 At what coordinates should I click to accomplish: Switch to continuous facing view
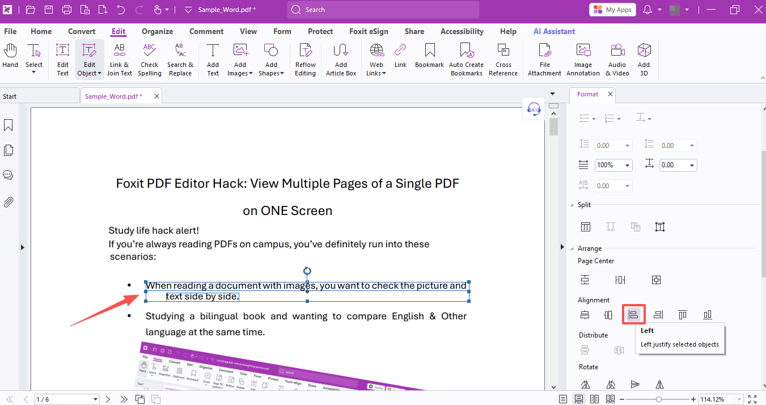coord(610,399)
